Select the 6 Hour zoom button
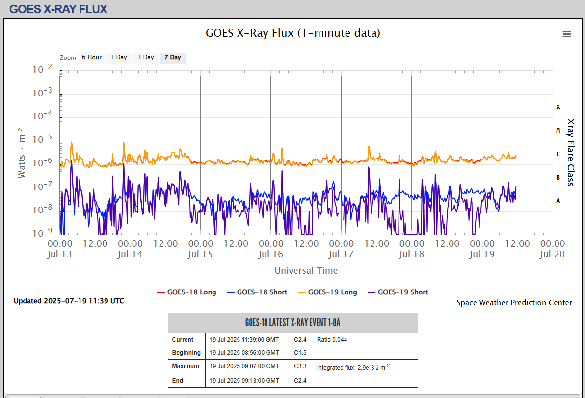 (x=92, y=57)
